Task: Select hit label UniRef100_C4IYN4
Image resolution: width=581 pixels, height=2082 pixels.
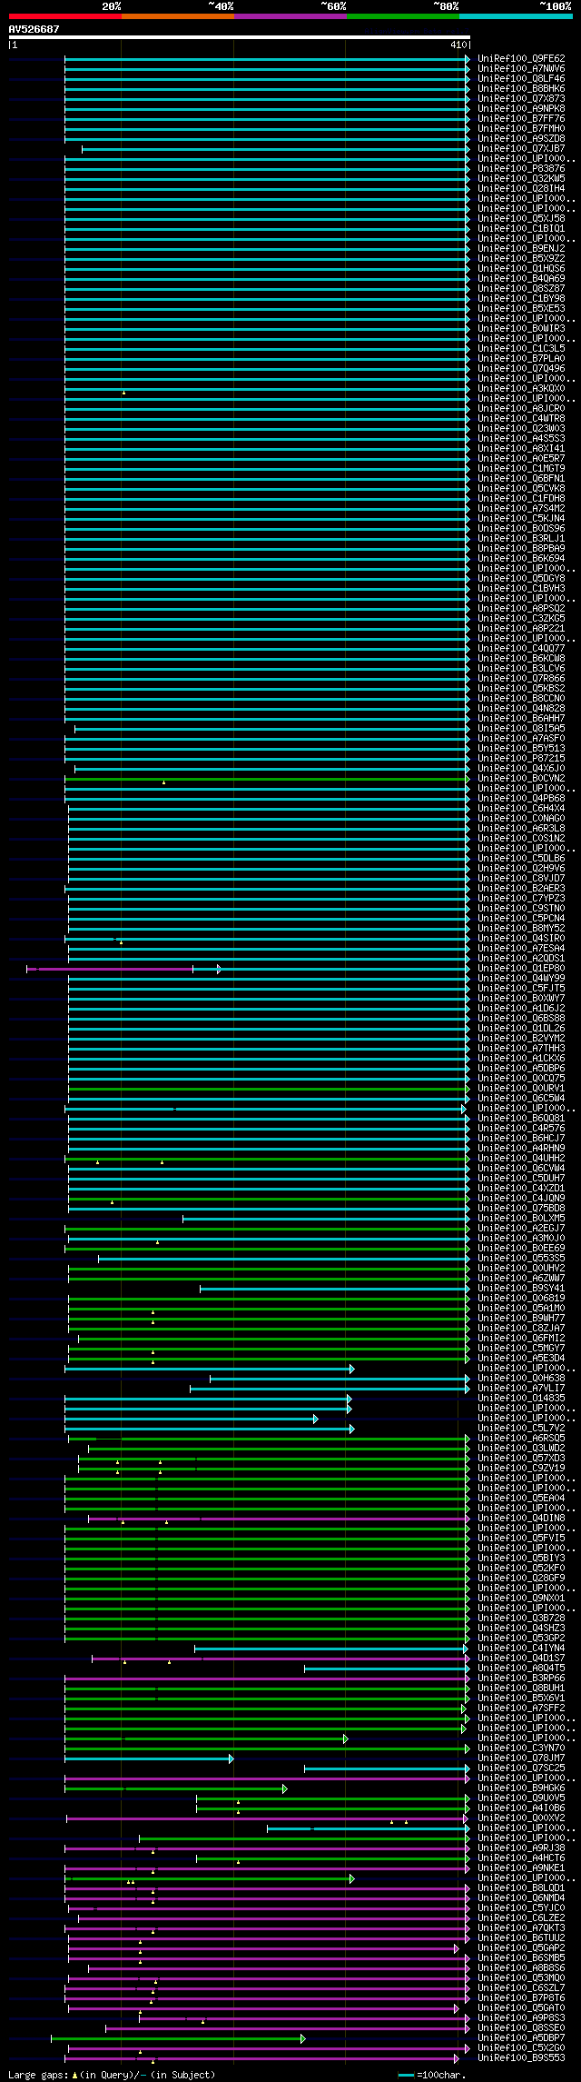Action: tap(521, 1649)
